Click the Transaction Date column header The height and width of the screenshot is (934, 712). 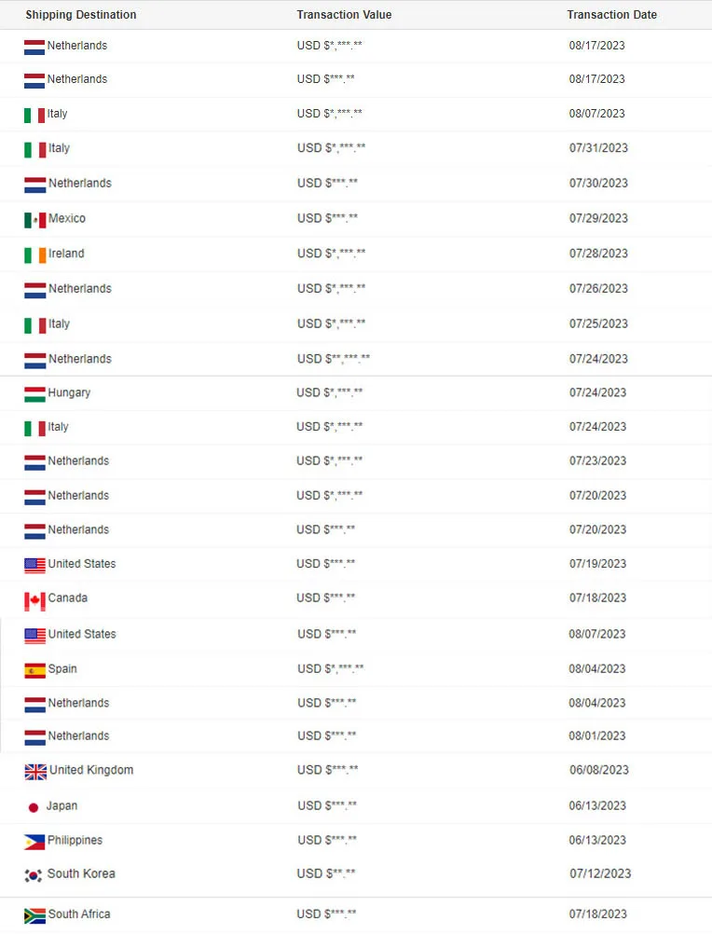coord(611,15)
